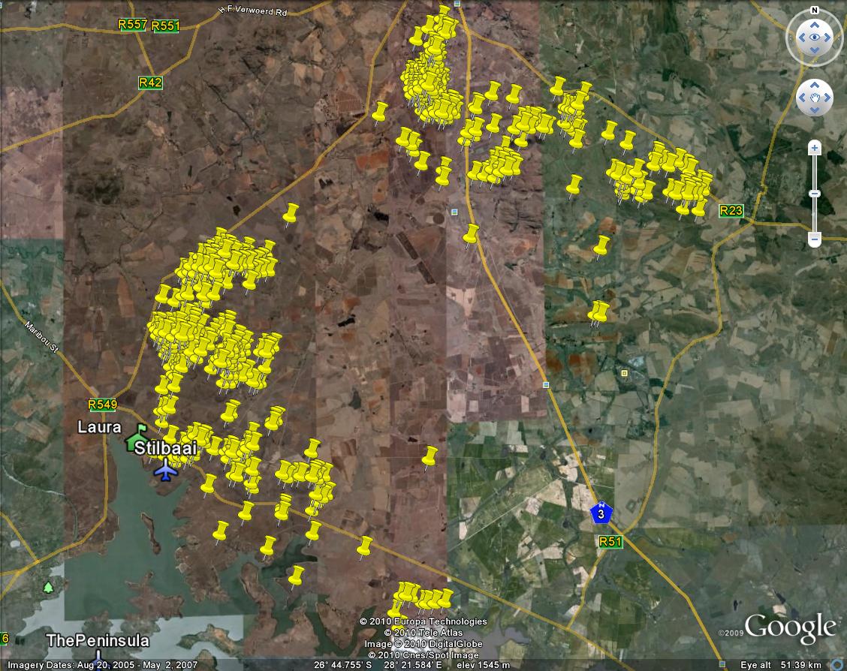Viewport: 847px width, 671px height.
Task: Click the hand icon in Move joystick
Action: tap(814, 98)
